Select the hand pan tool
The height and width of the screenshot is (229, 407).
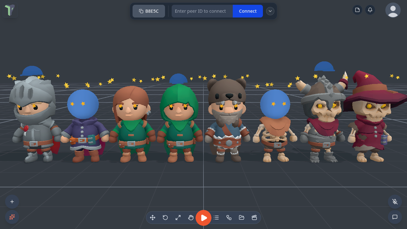[x=191, y=218]
